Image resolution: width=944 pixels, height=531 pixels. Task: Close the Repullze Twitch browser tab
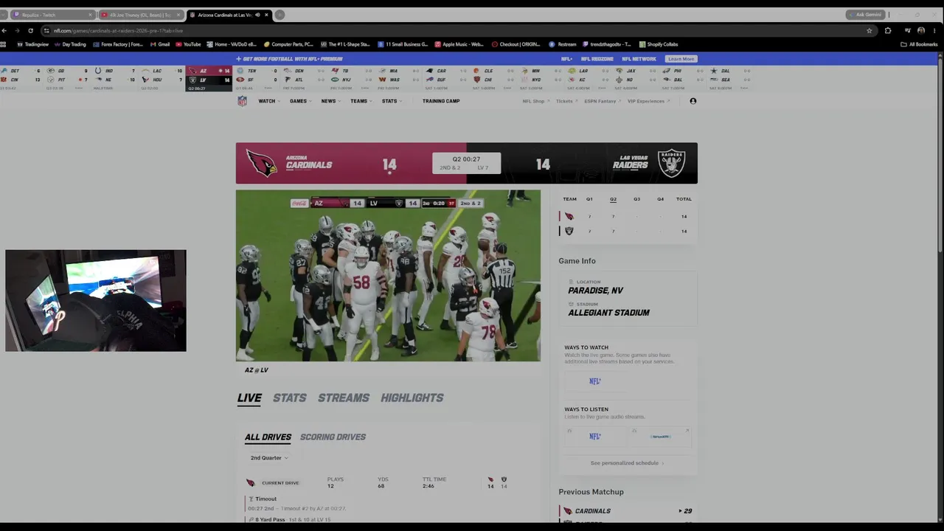[x=90, y=15]
